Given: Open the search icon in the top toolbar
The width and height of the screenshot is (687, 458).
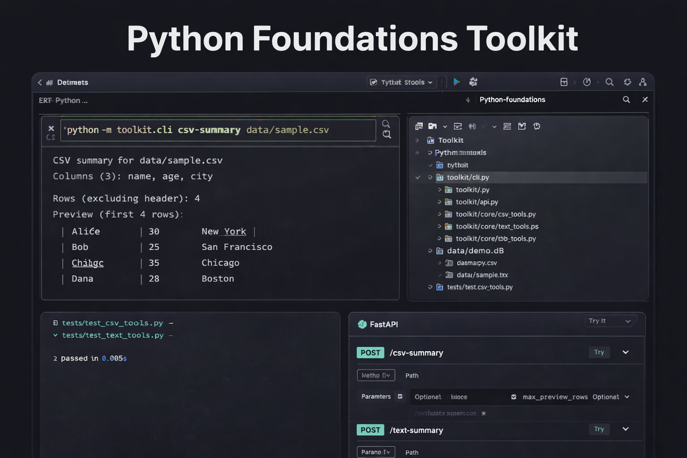Looking at the screenshot, I should click(x=610, y=82).
